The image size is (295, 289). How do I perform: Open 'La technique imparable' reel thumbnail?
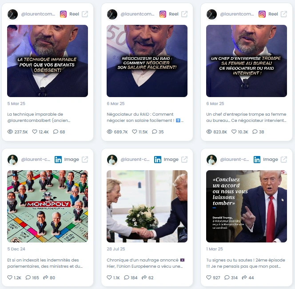[x=48, y=61]
